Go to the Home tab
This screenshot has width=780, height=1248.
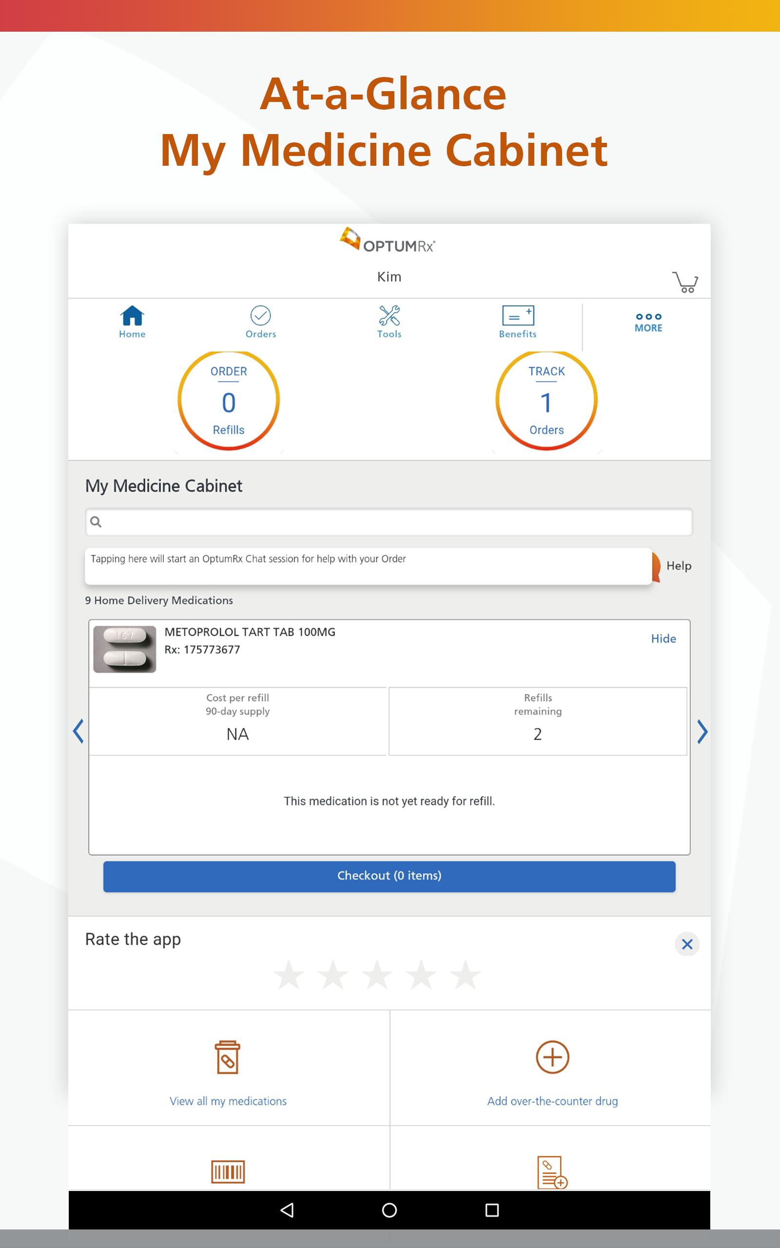[x=132, y=322]
